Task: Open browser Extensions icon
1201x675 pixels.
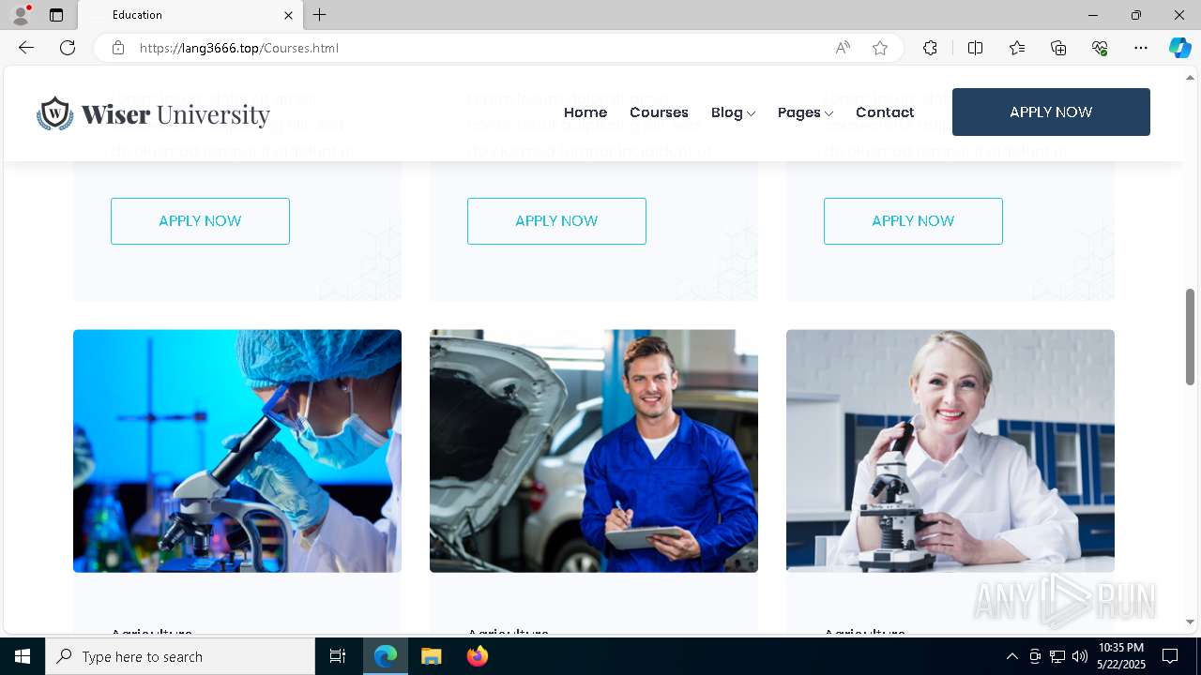Action: (x=930, y=48)
